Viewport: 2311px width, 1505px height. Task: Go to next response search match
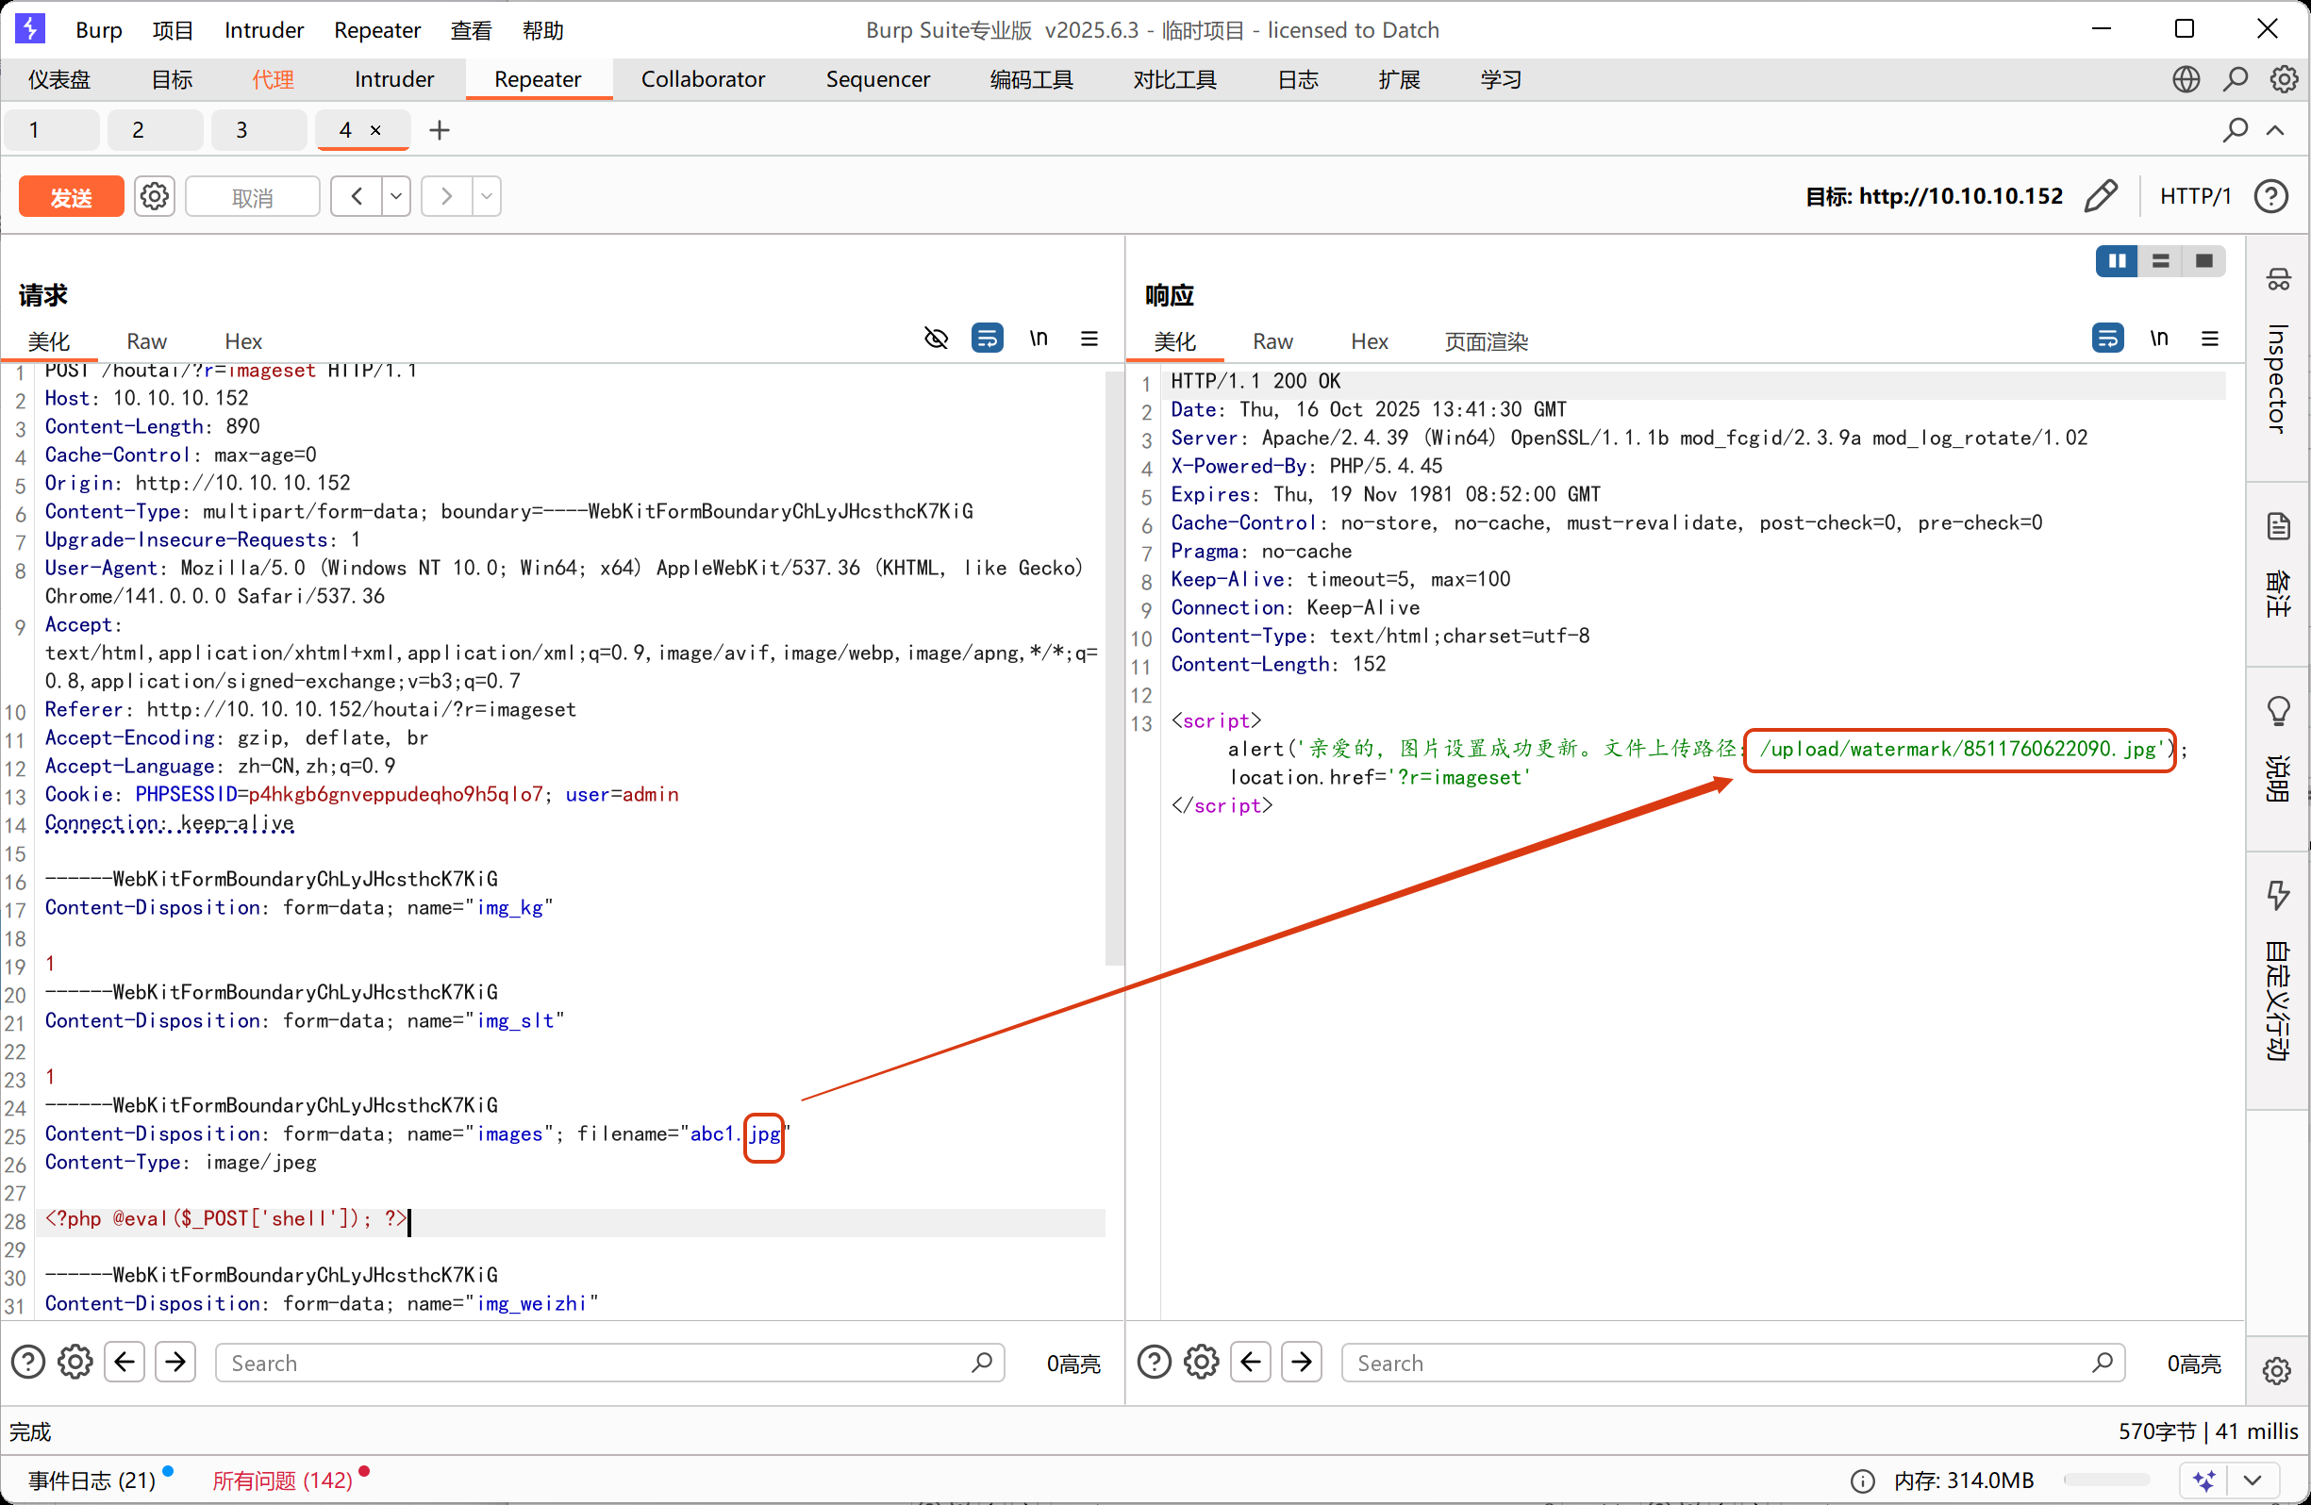[1301, 1363]
